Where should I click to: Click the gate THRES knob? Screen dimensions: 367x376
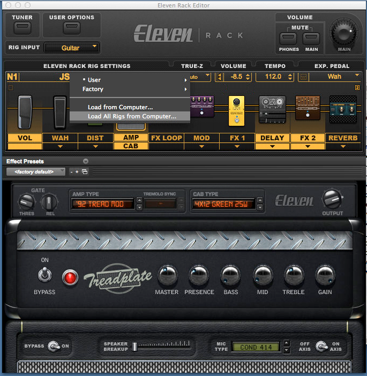pyautogui.click(x=26, y=202)
